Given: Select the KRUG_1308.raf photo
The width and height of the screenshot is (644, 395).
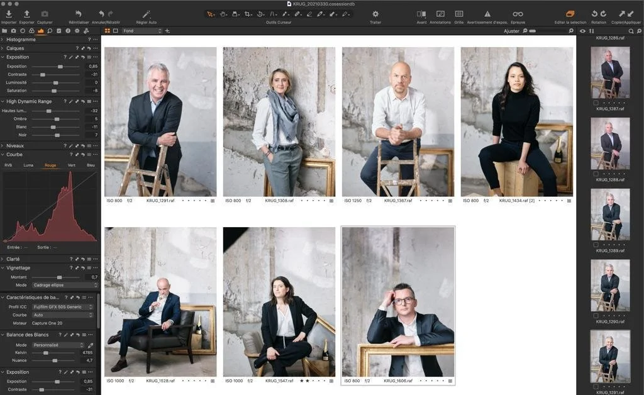Looking at the screenshot, I should coord(279,121).
